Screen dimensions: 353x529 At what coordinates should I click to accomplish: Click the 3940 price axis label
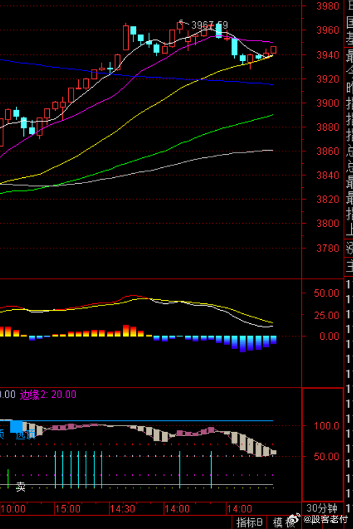[x=327, y=54]
